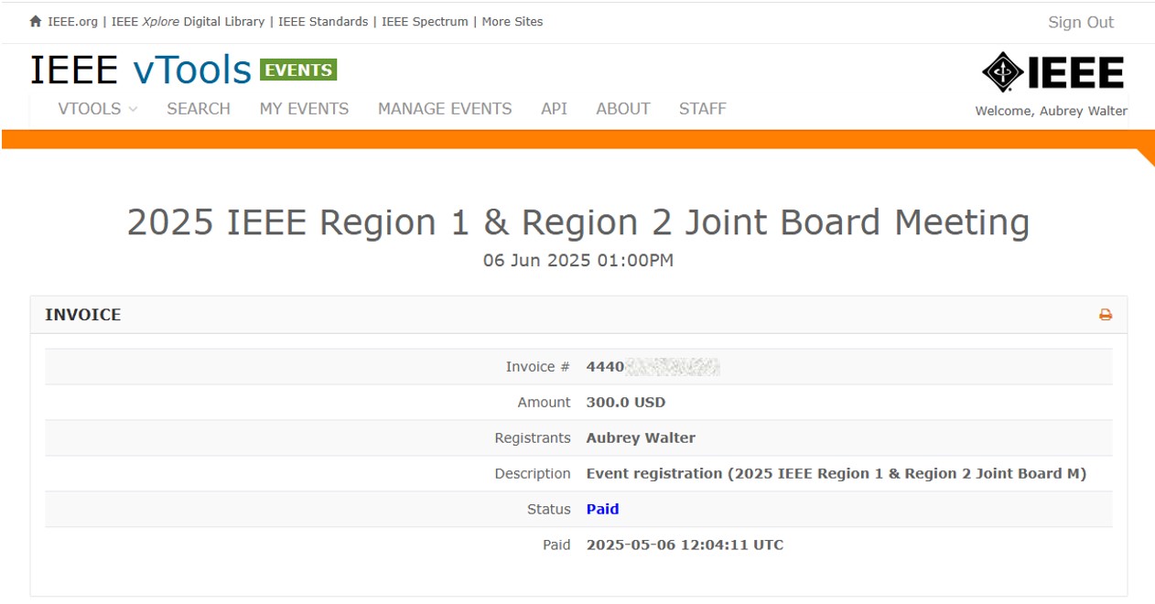Viewport: 1155px width, 604px height.
Task: Click the Paid status link
Action: [x=602, y=509]
